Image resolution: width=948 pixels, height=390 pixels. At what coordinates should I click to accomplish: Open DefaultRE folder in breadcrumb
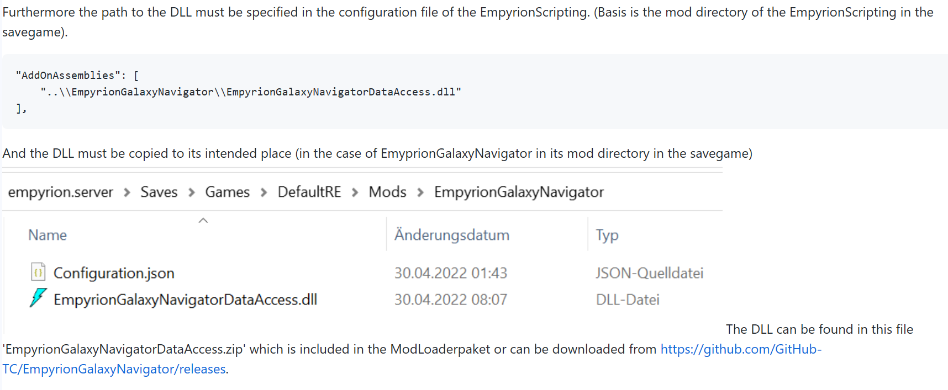(309, 192)
